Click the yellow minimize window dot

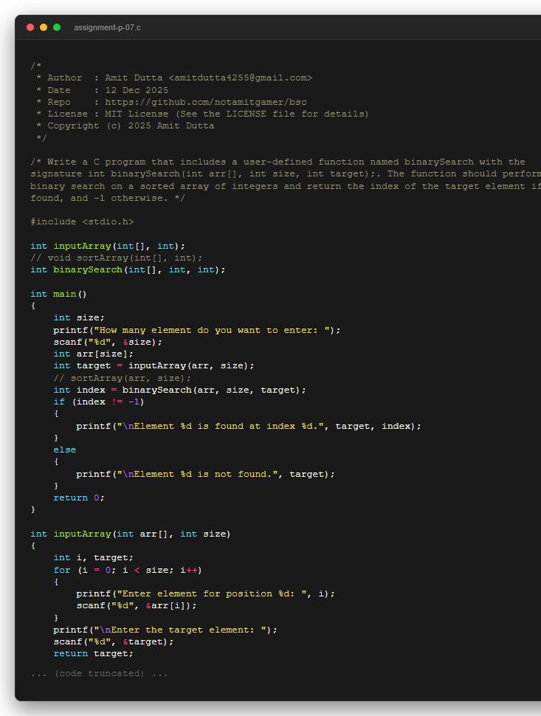click(44, 27)
